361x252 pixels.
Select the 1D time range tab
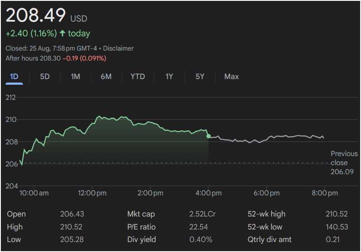14,77
